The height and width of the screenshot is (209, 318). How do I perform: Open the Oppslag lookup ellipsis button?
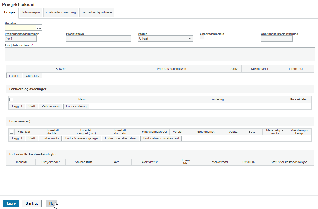39,28
